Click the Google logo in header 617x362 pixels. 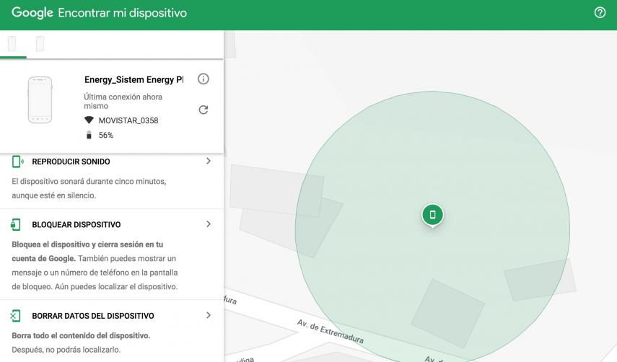coord(32,12)
